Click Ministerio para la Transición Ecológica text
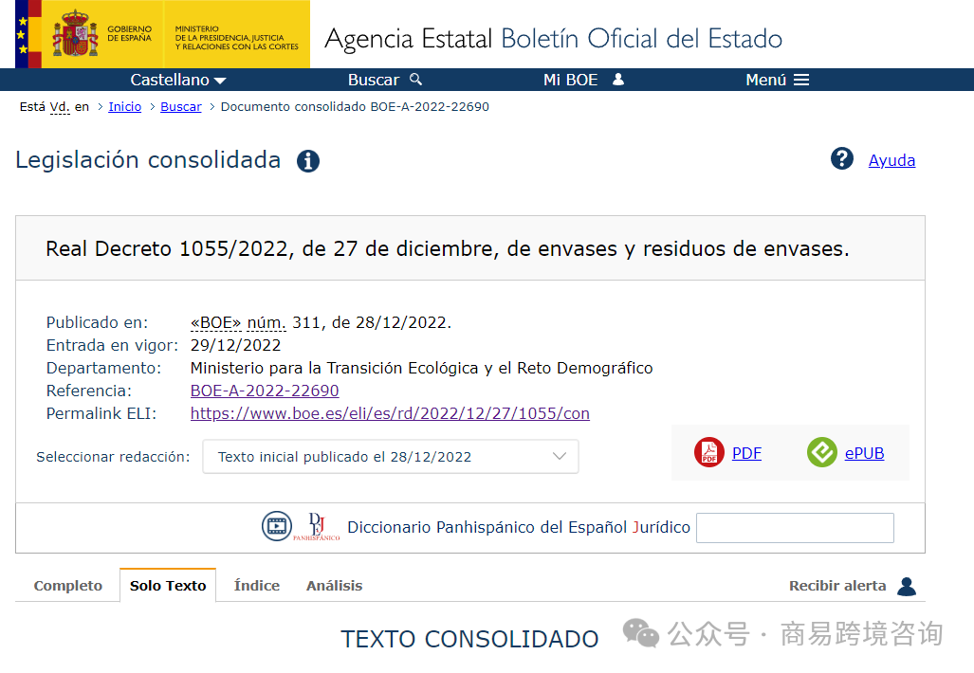 (x=421, y=368)
